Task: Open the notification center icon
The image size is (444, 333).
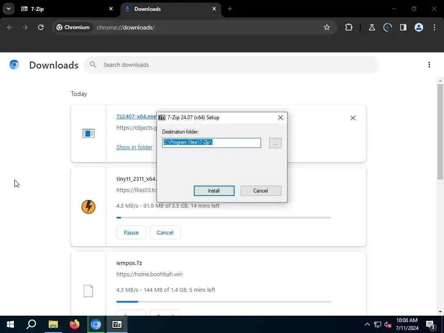Action: coord(430,325)
